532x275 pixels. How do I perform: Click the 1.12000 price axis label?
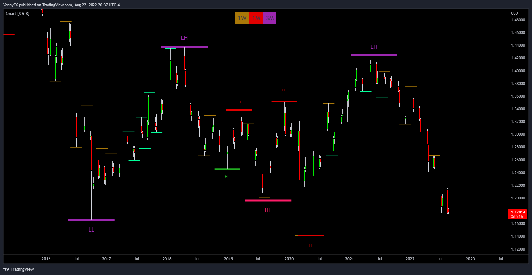point(518,249)
